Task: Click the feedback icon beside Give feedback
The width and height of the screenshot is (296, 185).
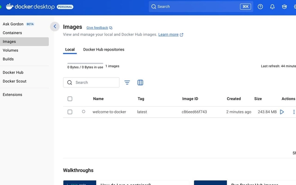Action: click(111, 28)
